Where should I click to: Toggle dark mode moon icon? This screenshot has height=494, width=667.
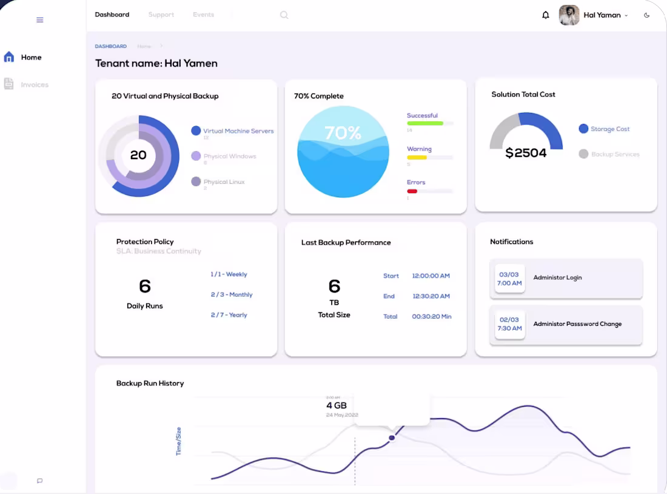click(x=646, y=15)
